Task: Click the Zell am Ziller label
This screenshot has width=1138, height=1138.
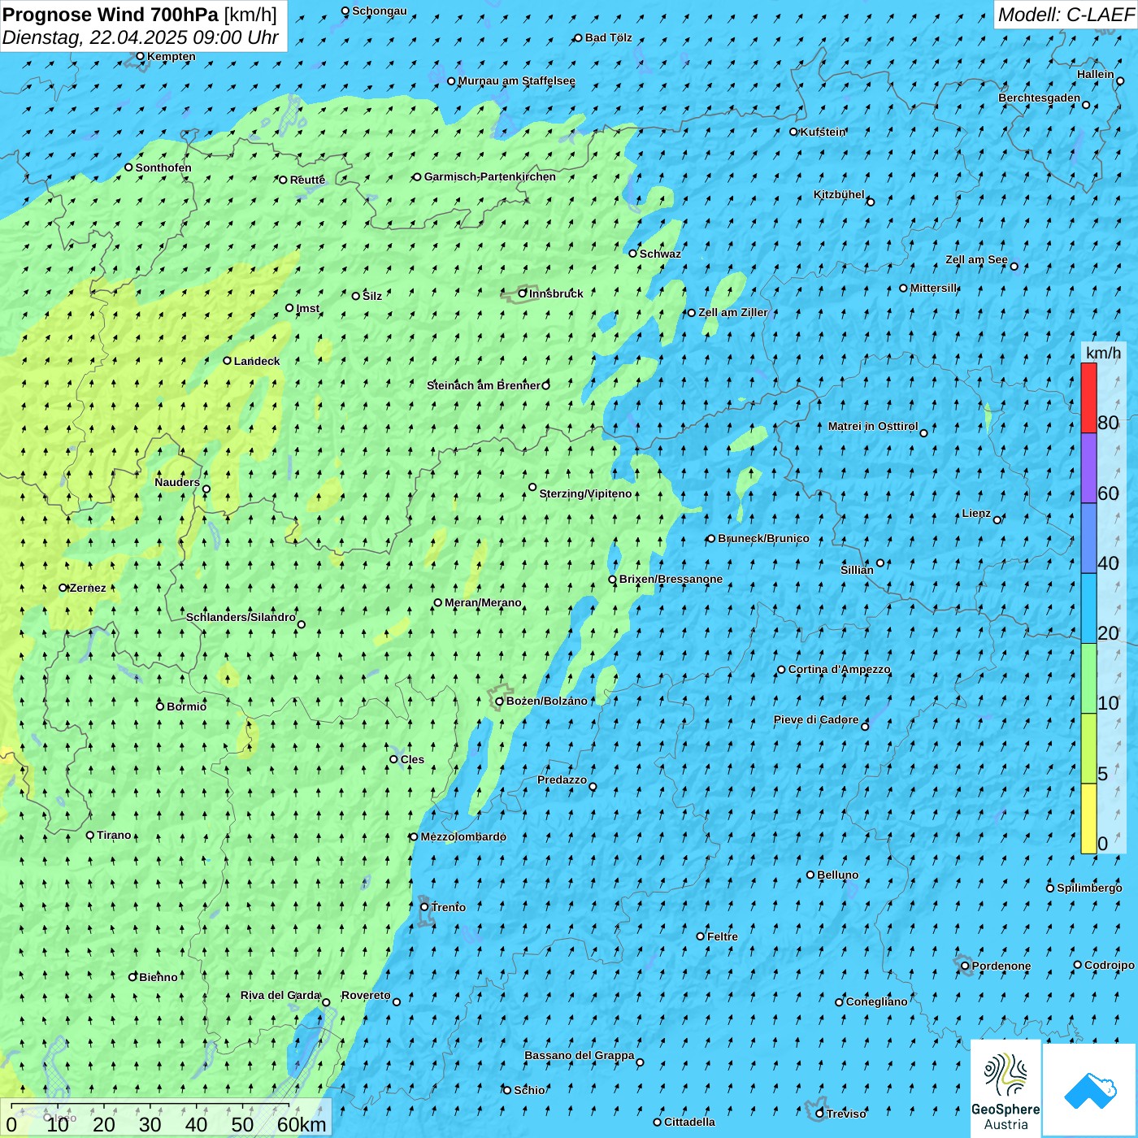Action: (732, 312)
